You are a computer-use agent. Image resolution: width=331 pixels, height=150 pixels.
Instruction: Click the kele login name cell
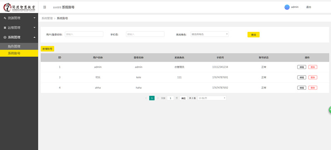[139, 77]
